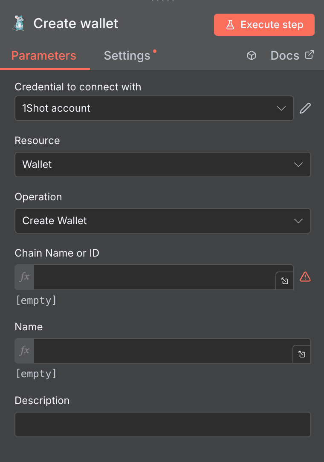Screen dimensions: 324x462
Task: Open the schema cube icon near Docs
Action: (251, 55)
